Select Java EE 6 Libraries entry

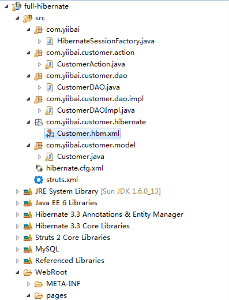coord(66,203)
